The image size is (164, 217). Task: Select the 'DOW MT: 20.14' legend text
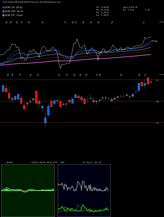(x=14, y=12)
